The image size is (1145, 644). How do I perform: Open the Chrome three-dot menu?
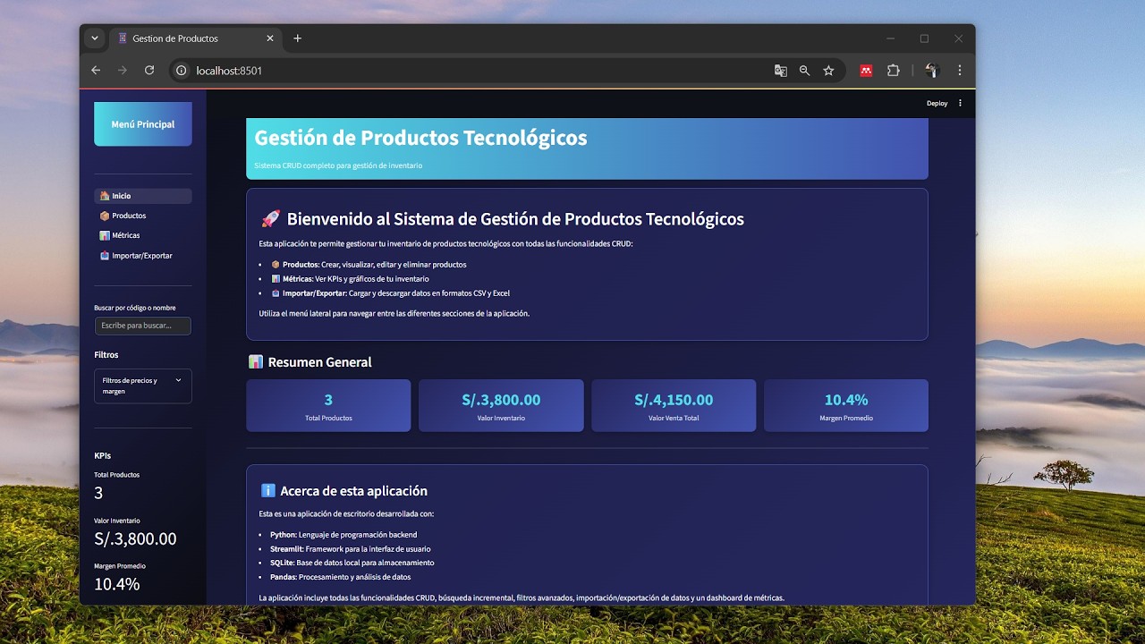[x=960, y=71]
